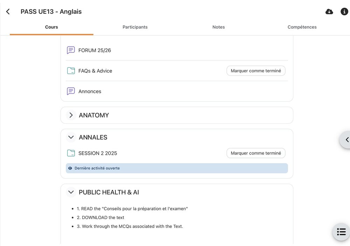The width and height of the screenshot is (350, 246).
Task: Switch to the Notes tab
Action: pyautogui.click(x=218, y=27)
